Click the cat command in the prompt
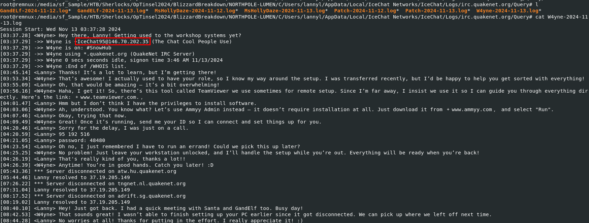Screen dimensions: 589x223 (540, 17)
